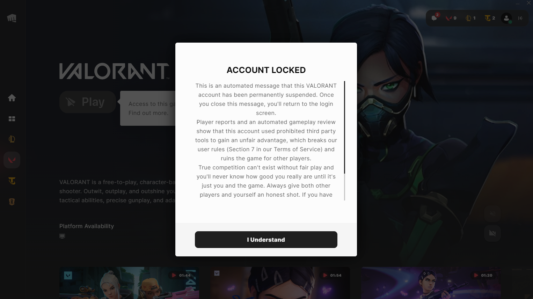Click the disabled Play button
The width and height of the screenshot is (533, 299).
coord(88,102)
